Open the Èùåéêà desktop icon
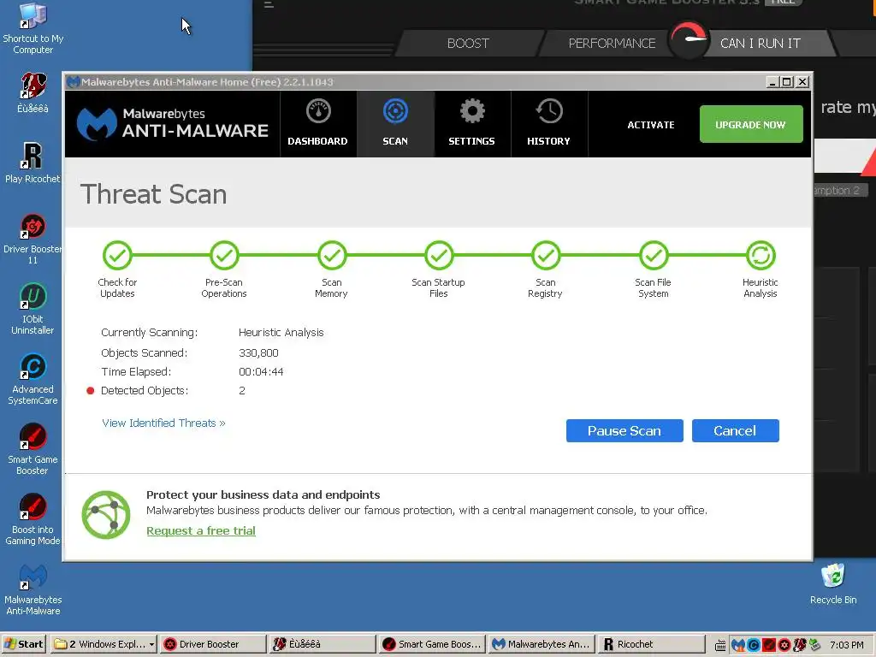 (x=33, y=92)
